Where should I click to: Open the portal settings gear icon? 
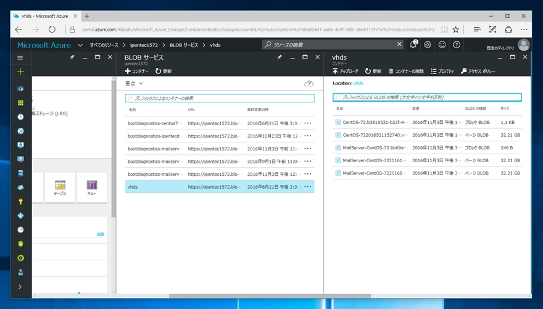(428, 44)
